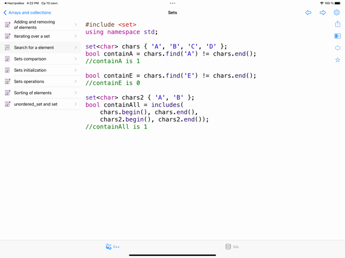Screen dimensions: 345x258
Task: Tap the '#include <set>' code line
Action: (111, 25)
